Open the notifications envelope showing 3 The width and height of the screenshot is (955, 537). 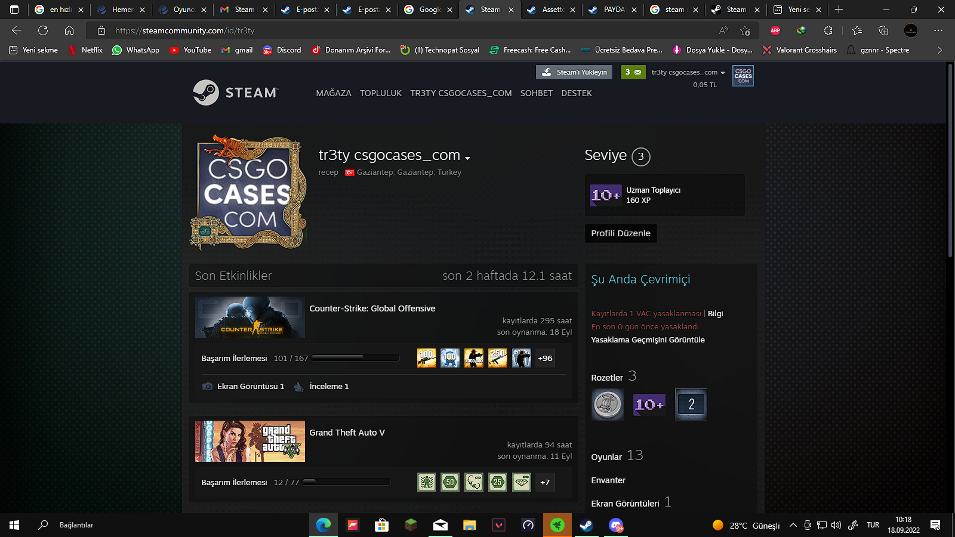pos(633,72)
